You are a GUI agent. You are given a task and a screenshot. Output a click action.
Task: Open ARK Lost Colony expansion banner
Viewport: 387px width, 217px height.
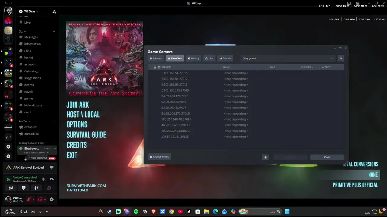(x=104, y=59)
